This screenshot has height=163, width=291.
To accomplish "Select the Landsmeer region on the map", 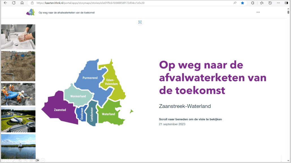I will (x=92, y=114).
